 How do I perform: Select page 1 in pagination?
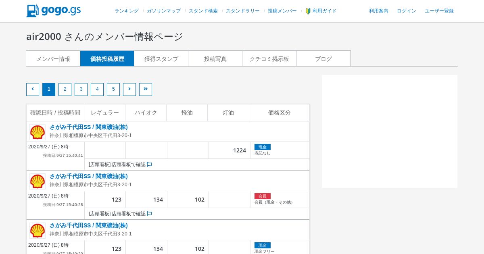pos(49,90)
